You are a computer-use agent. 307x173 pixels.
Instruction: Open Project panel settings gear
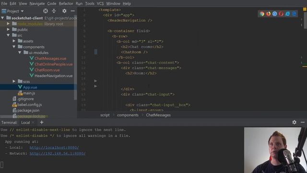tap(64, 11)
